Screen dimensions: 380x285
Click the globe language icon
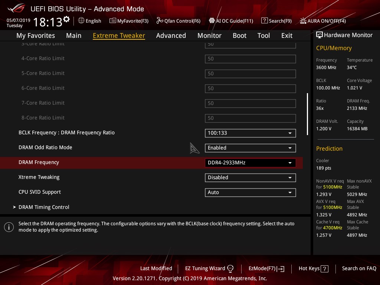coord(81,21)
